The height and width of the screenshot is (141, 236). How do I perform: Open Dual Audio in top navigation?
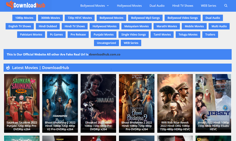[157, 6]
